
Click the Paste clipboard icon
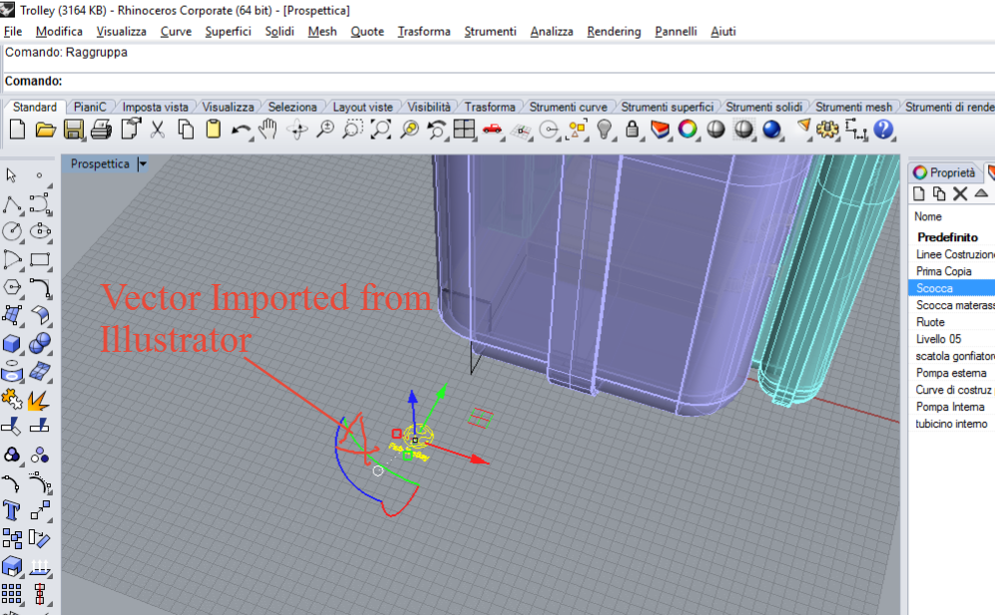214,130
